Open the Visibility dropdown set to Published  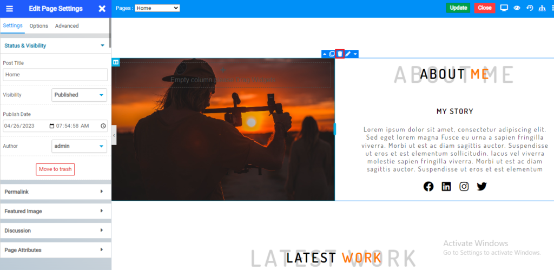[x=79, y=95]
